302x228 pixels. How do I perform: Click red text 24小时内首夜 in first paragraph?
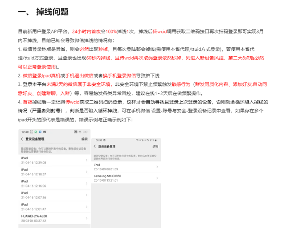point(86,32)
